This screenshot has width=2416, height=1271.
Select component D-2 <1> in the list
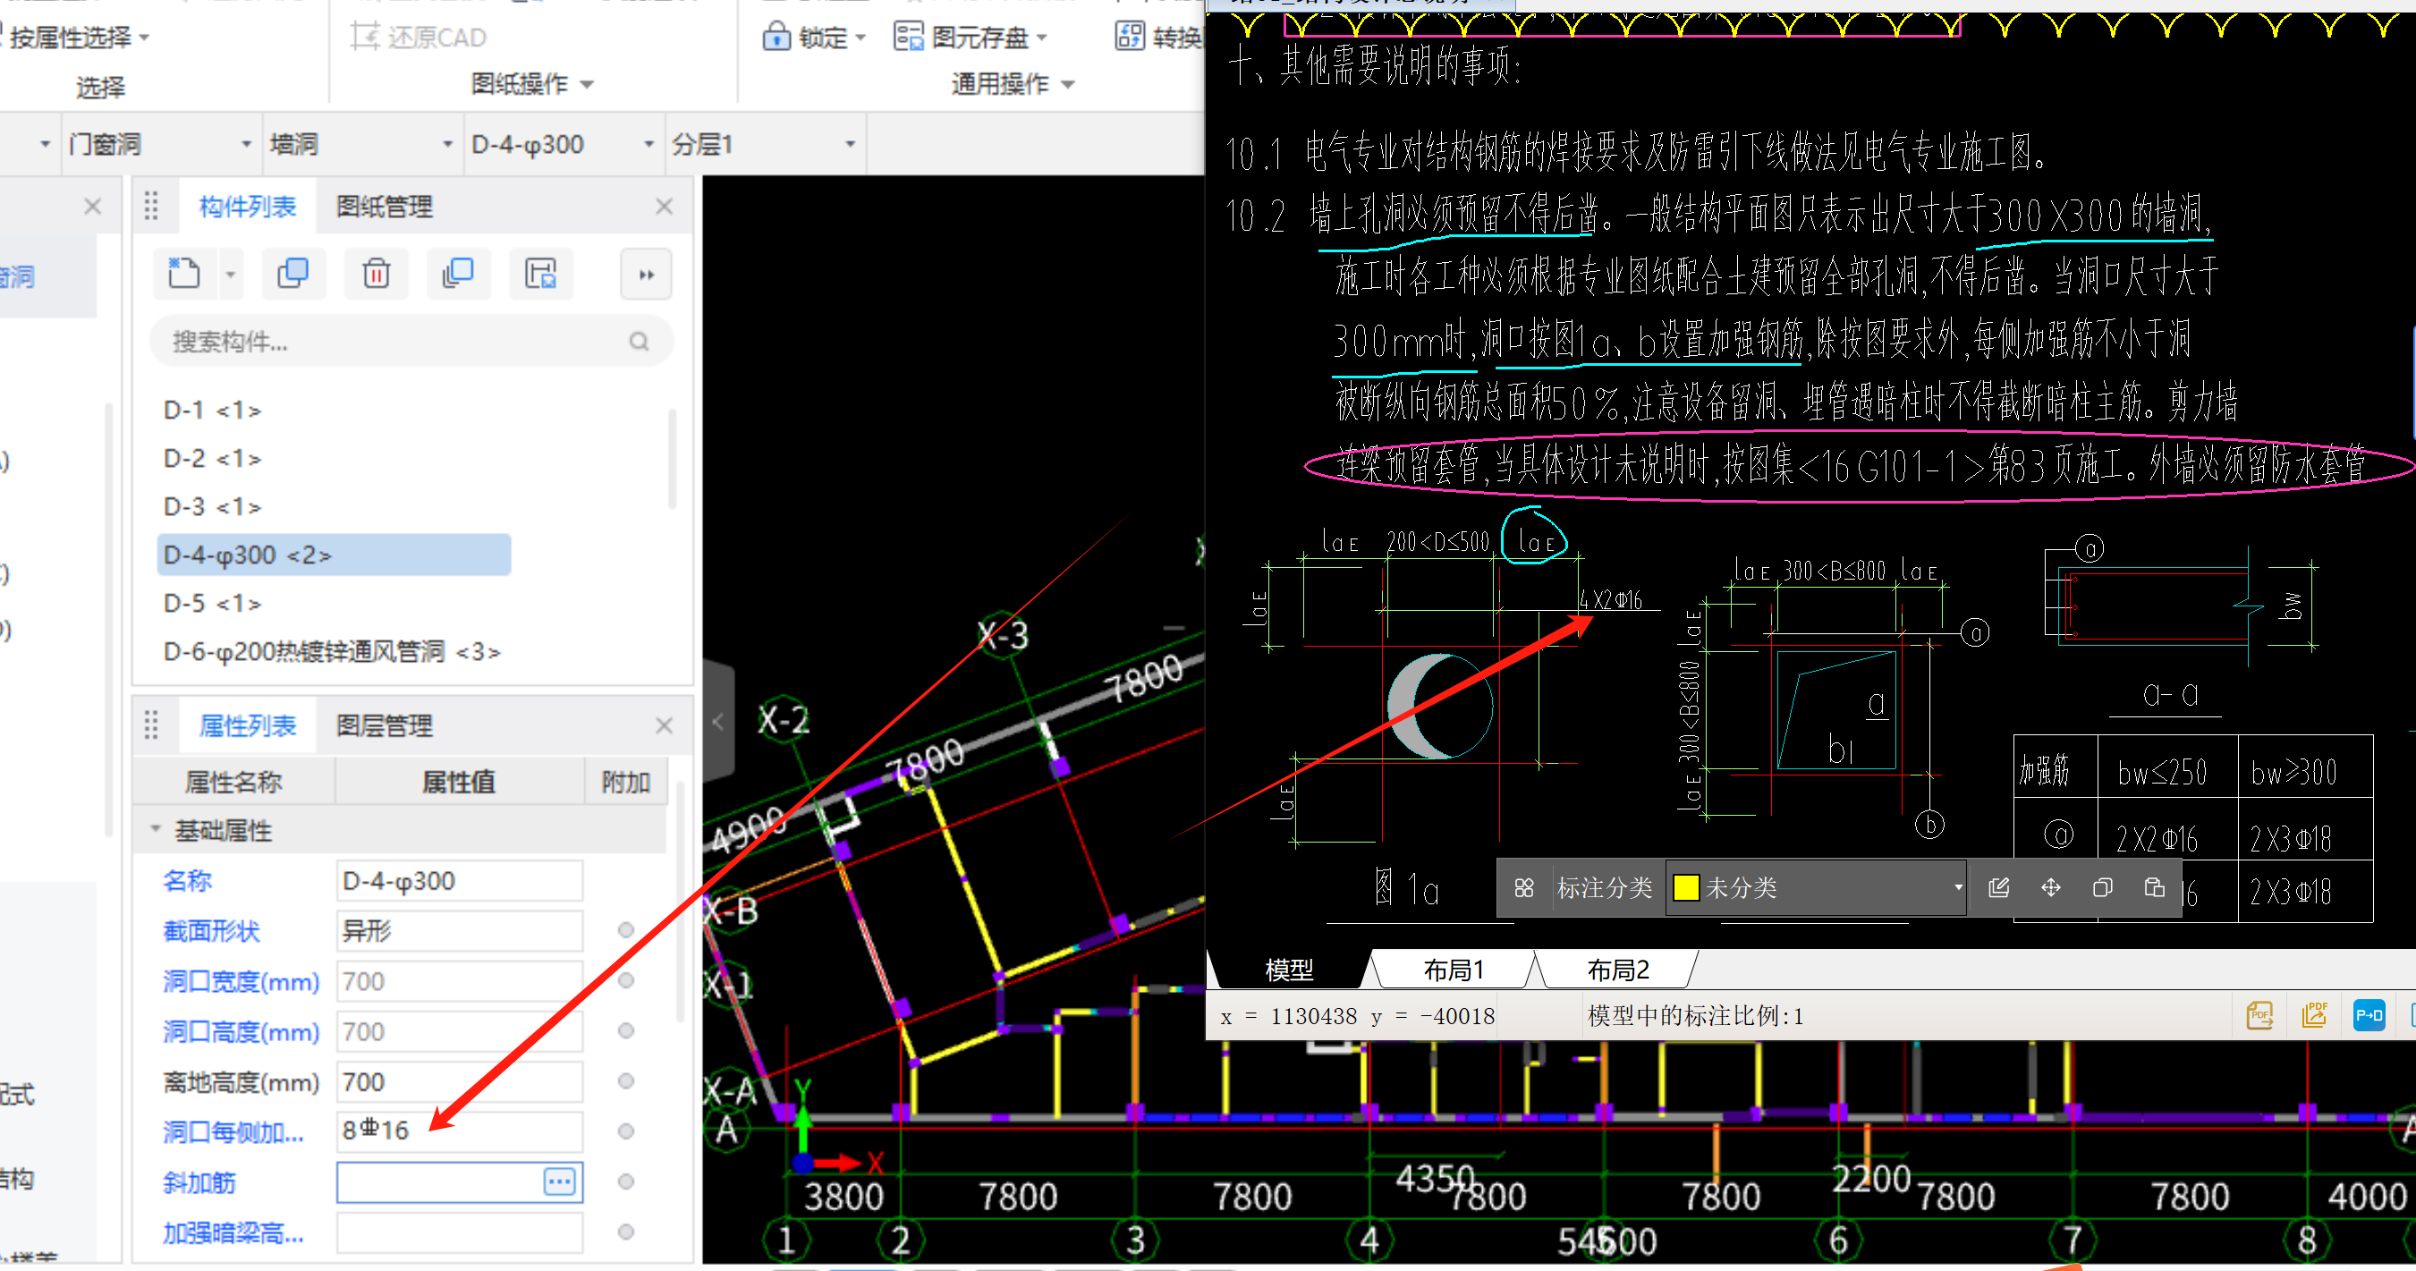212,459
